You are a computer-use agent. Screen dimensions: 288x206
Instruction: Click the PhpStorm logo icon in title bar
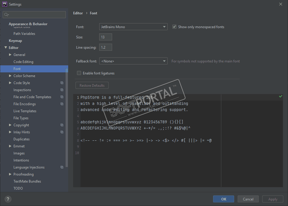(x=5, y=4)
